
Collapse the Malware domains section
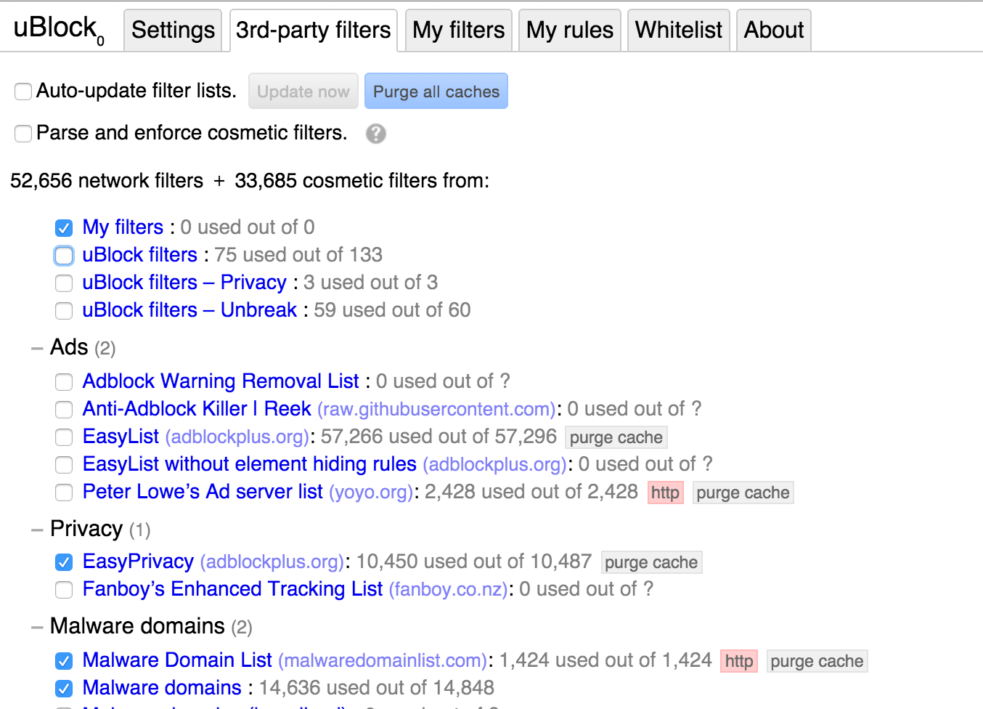(x=37, y=627)
